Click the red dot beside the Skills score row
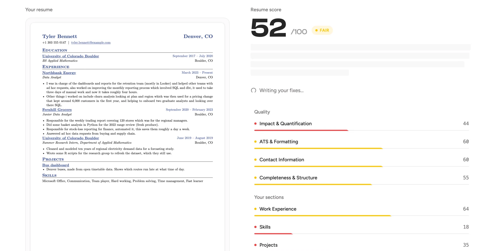The height and width of the screenshot is (251, 498). click(256, 227)
